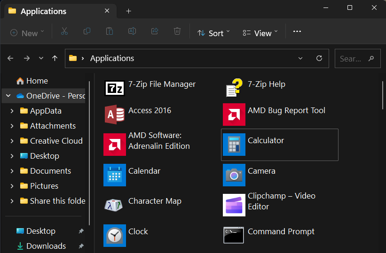Select the AMD Bug Report Tool icon

point(234,115)
